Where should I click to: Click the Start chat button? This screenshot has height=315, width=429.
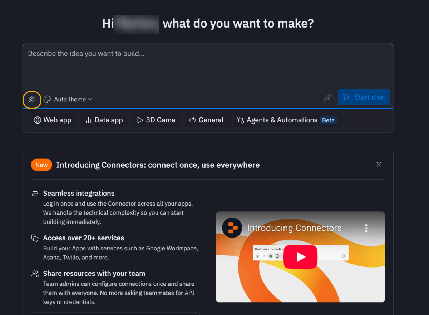[364, 97]
